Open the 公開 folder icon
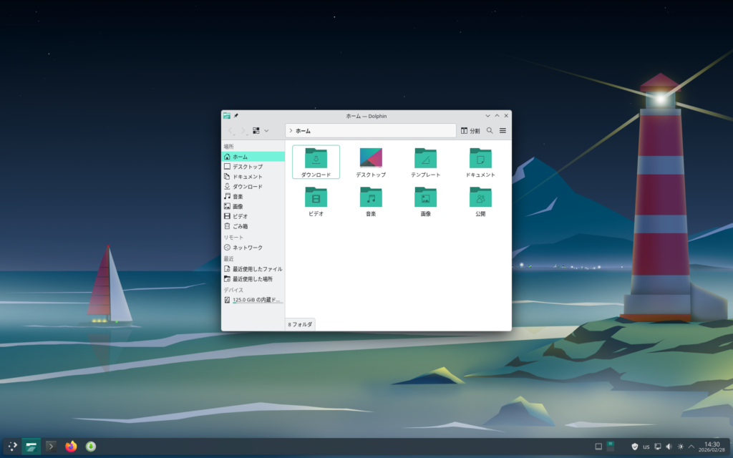This screenshot has height=458, width=733. [x=480, y=198]
